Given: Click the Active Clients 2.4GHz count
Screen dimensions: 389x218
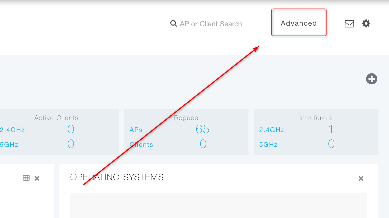Looking at the screenshot, I should click(71, 129).
